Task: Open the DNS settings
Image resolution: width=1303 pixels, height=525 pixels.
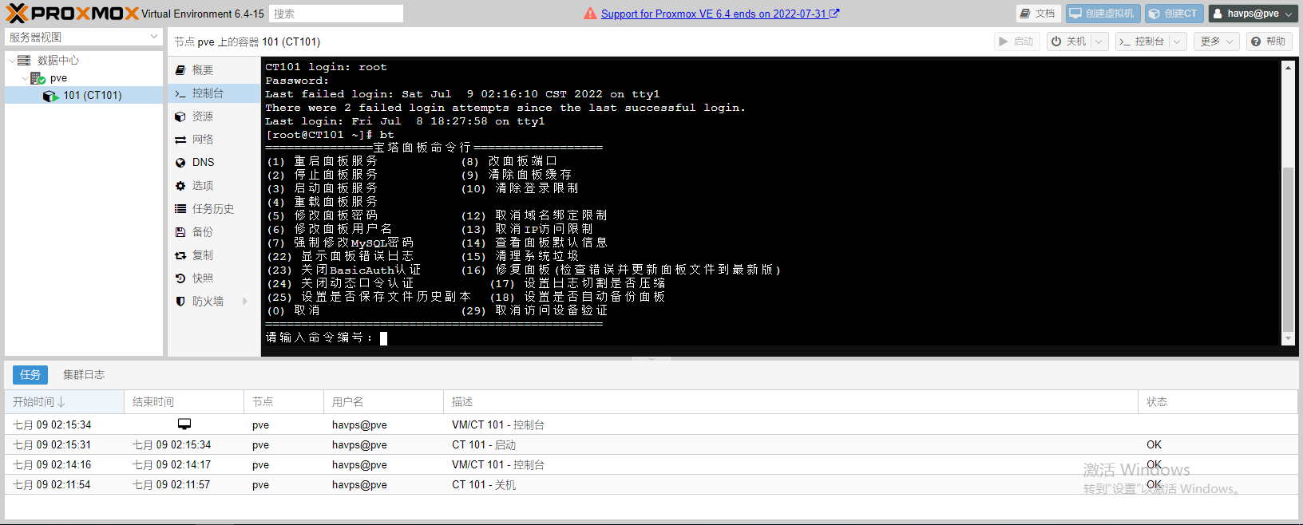Action: pos(203,162)
